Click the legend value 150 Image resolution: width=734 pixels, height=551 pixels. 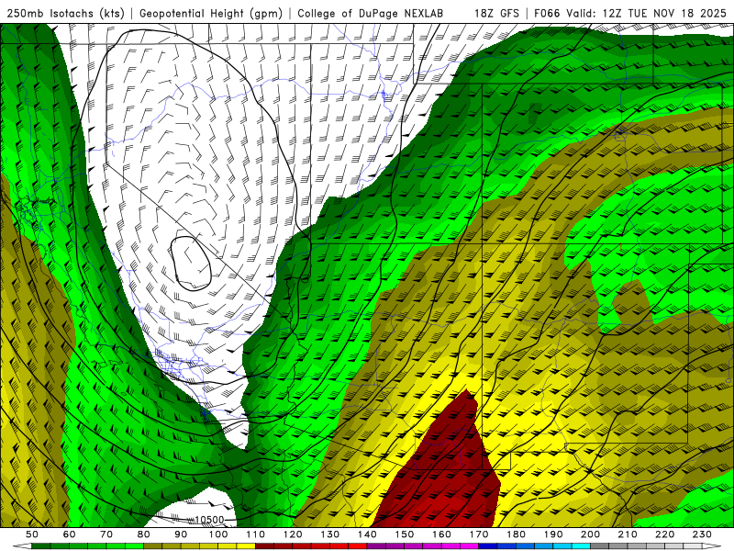point(405,534)
